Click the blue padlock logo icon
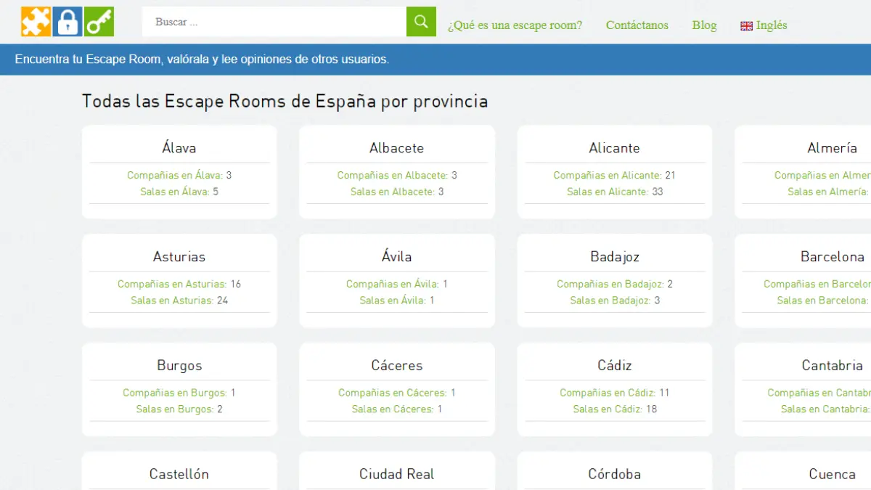This screenshot has height=490, width=871. (x=68, y=22)
